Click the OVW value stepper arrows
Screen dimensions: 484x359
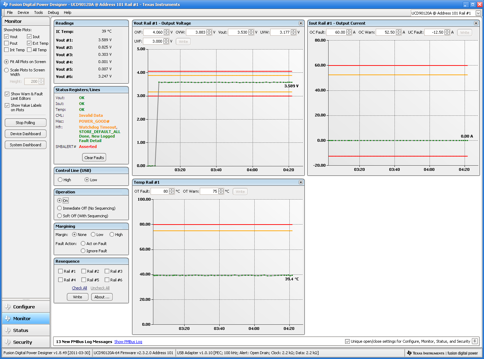[x=209, y=32]
